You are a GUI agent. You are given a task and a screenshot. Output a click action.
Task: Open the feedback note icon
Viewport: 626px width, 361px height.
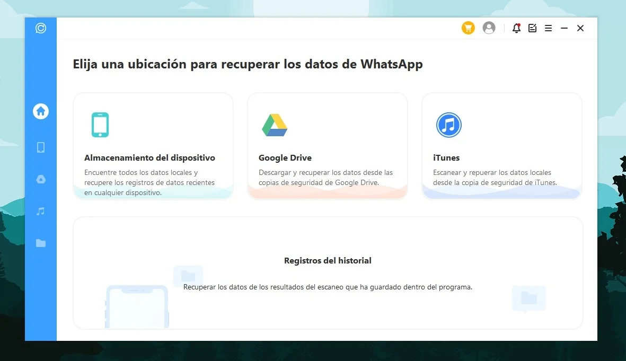coord(533,28)
